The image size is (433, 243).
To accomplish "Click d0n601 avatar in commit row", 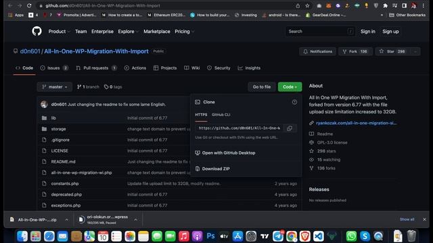I will (x=44, y=105).
